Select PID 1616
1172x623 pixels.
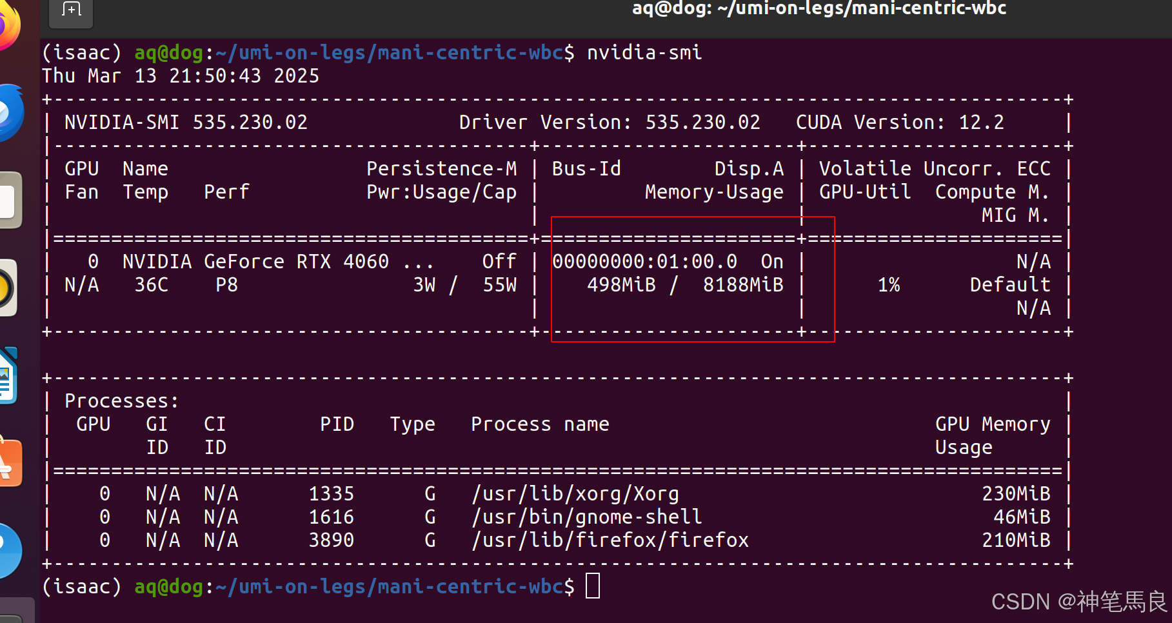point(332,517)
